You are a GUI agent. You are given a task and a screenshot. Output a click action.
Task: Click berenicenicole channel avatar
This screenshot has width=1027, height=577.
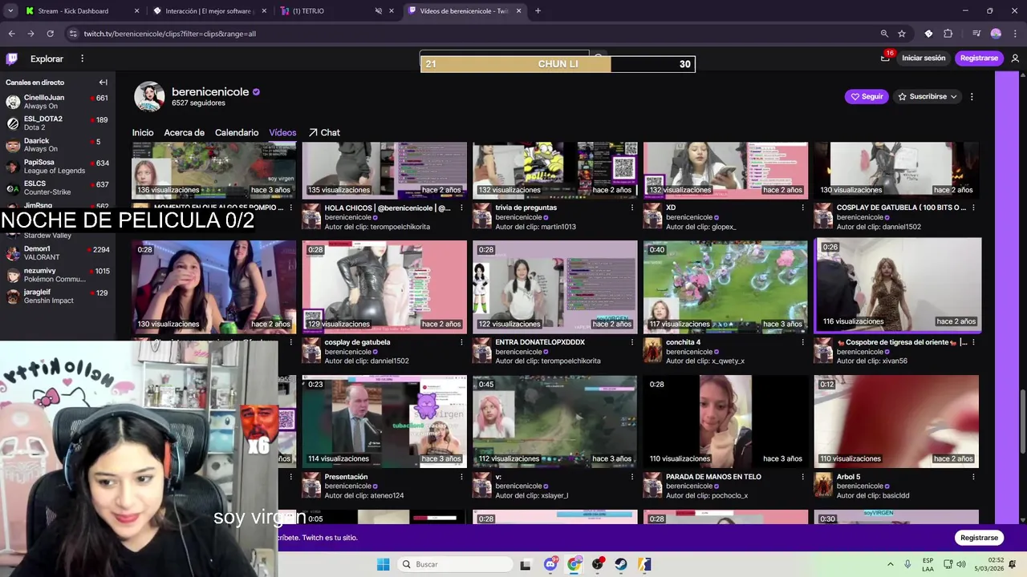(x=149, y=96)
